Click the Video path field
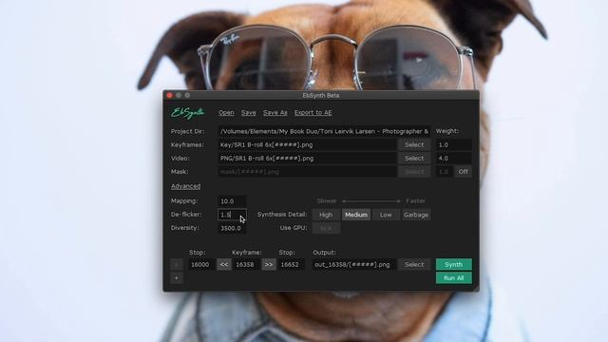 point(307,159)
